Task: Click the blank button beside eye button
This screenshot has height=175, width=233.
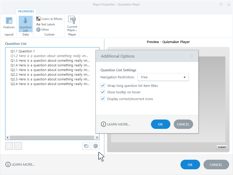Action: 18,146
